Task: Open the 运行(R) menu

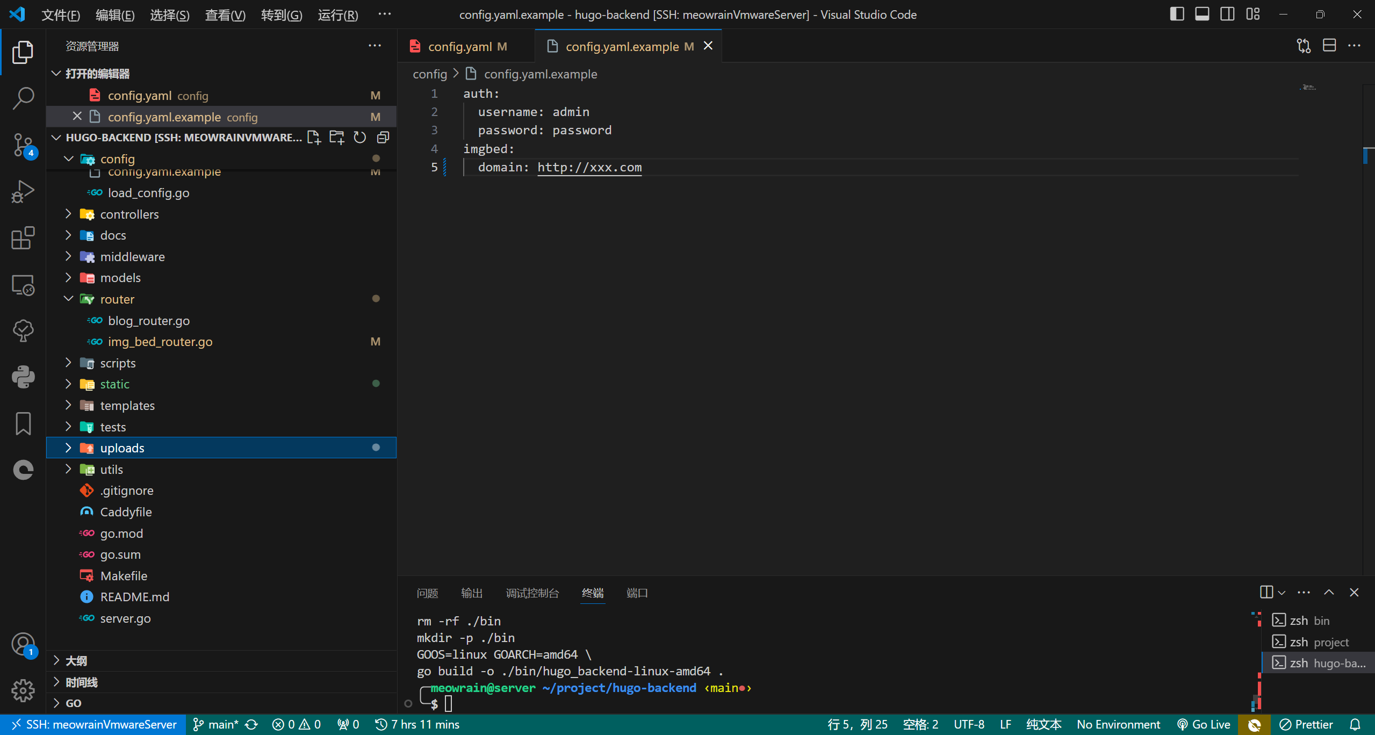Action: (337, 15)
